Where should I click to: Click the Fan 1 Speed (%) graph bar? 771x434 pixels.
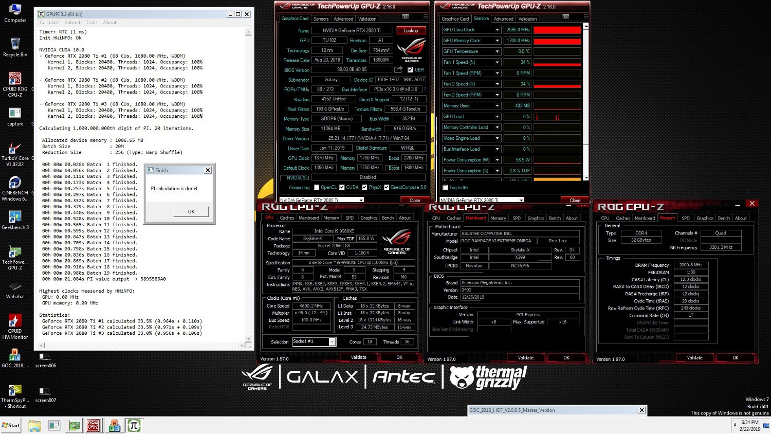(557, 62)
